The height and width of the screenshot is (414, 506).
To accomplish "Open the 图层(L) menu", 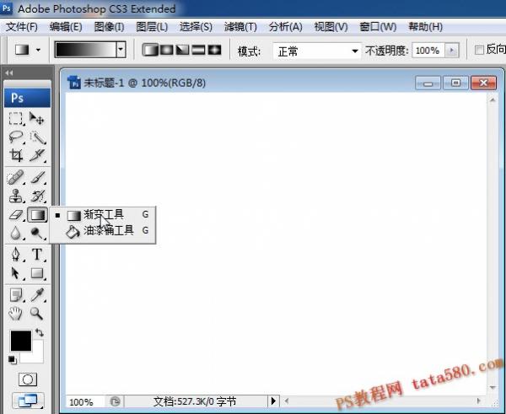I will (152, 27).
